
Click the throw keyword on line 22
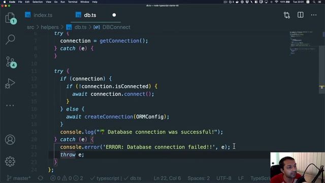(x=68, y=155)
